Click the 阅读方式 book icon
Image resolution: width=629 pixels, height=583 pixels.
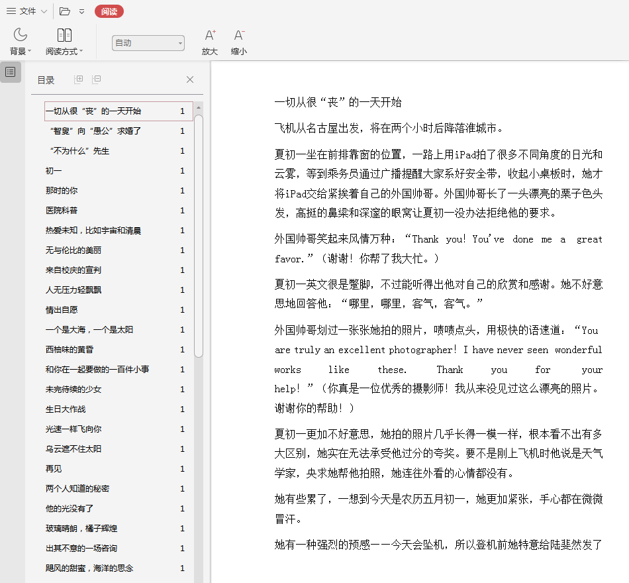click(x=64, y=35)
